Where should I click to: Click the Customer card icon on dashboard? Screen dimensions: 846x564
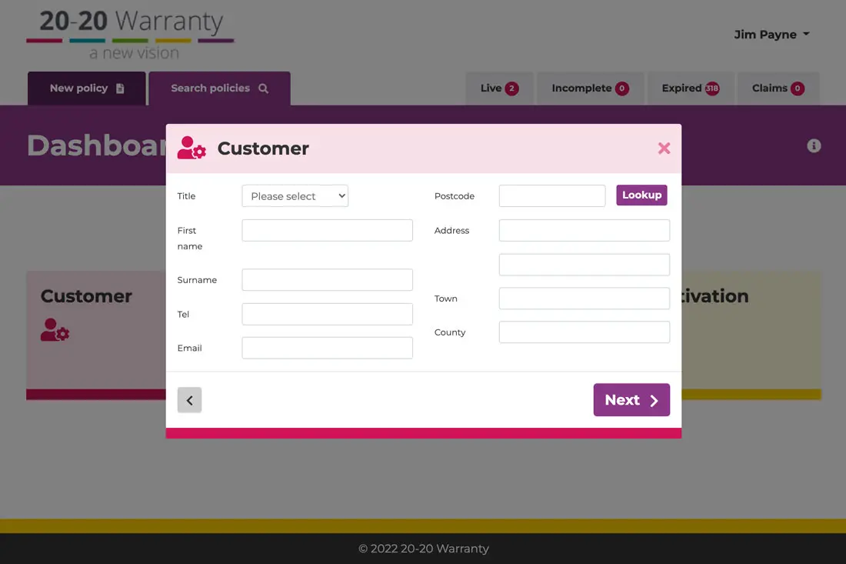point(55,329)
